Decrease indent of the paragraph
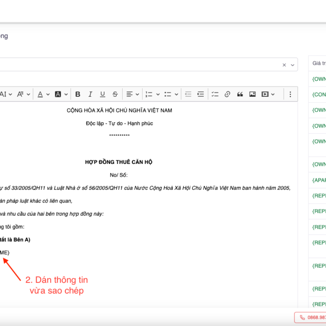 tap(188, 94)
